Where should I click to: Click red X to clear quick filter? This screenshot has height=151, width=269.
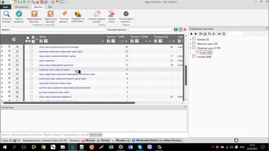pos(185,29)
